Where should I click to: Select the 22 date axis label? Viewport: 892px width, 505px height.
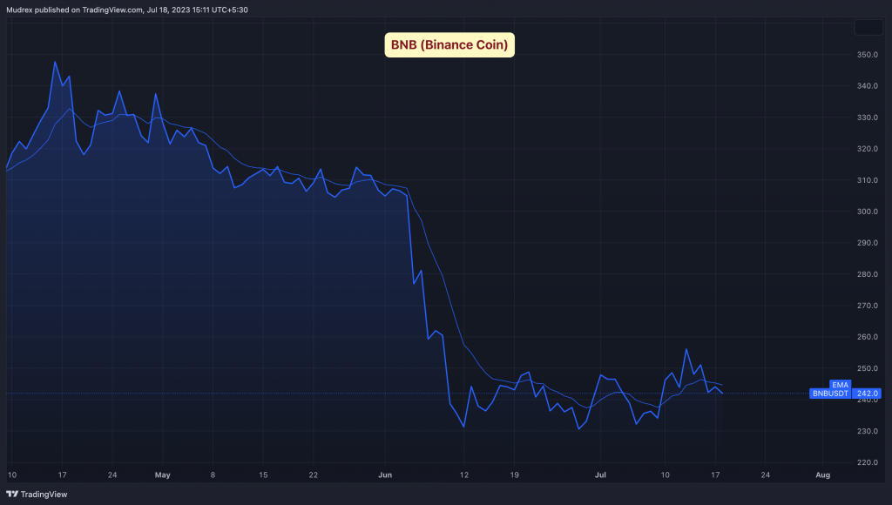click(314, 475)
